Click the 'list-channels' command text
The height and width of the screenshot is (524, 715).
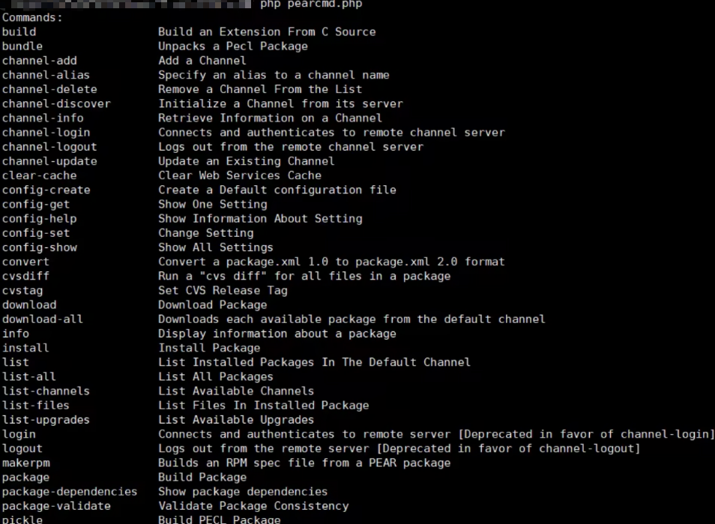tap(46, 391)
